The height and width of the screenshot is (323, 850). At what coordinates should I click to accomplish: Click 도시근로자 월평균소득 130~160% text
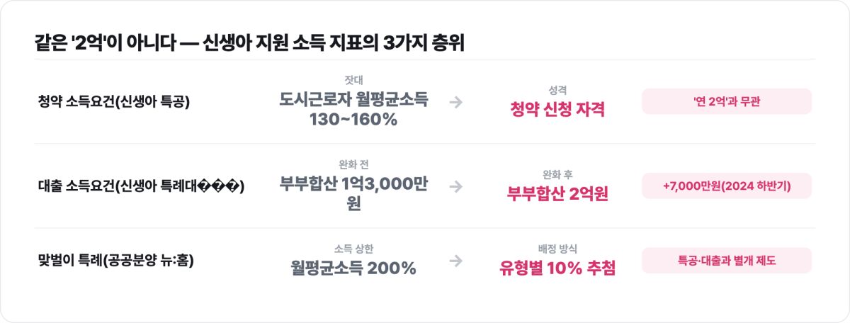pyautogui.click(x=353, y=109)
